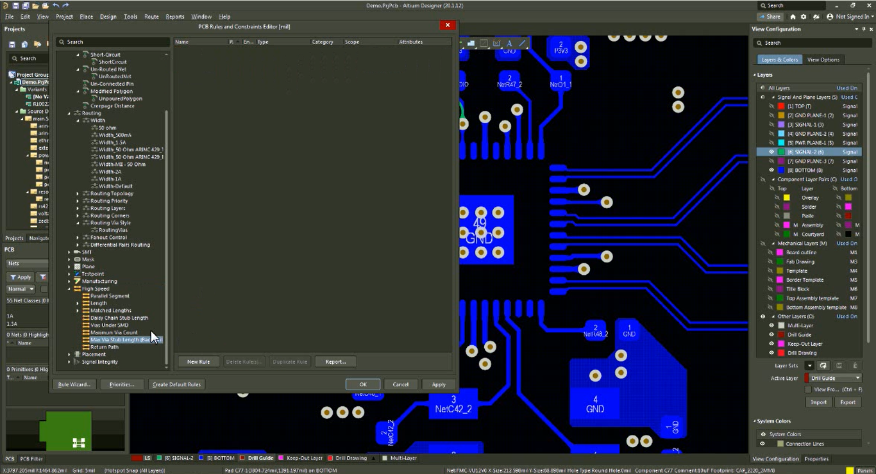Toggle visibility of Board outline mechanical layer

[771, 252]
